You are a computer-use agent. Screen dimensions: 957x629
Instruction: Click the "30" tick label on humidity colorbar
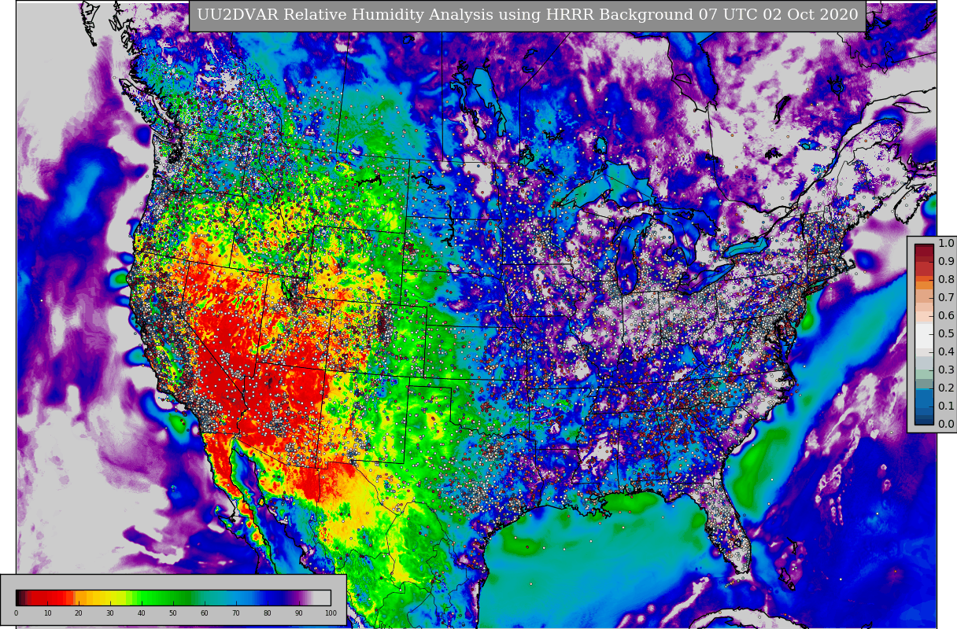pyautogui.click(x=110, y=613)
